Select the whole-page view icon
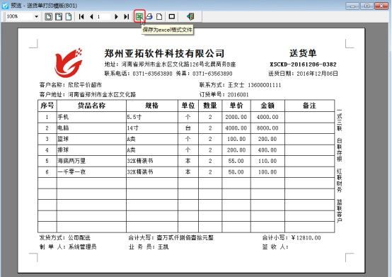 [69, 17]
